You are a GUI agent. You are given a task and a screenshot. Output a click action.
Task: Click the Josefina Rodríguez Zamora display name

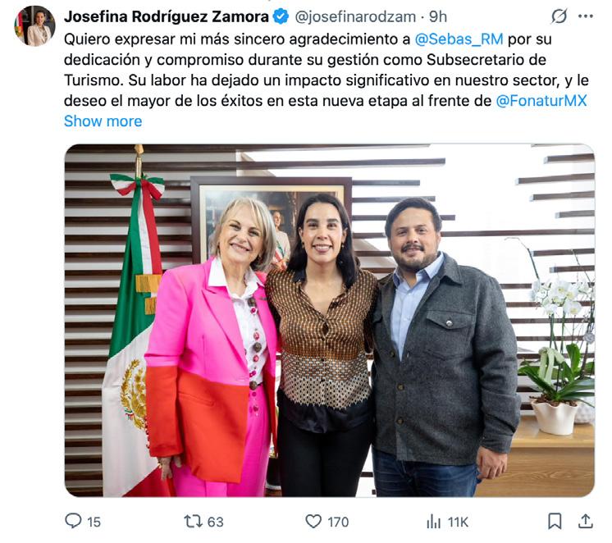(167, 16)
